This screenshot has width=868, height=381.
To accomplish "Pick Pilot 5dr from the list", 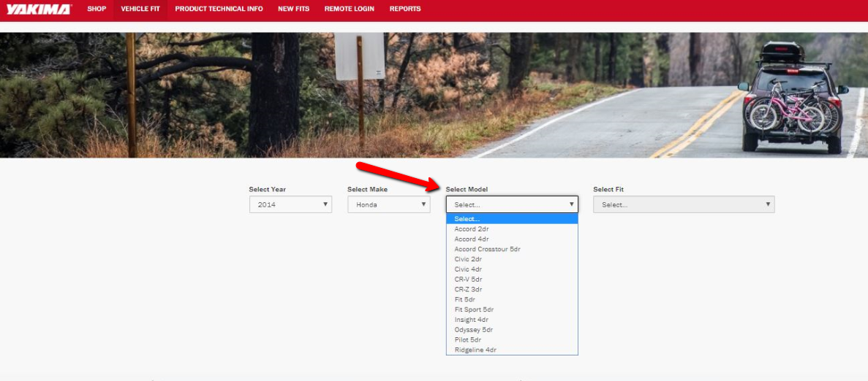I will click(512, 339).
